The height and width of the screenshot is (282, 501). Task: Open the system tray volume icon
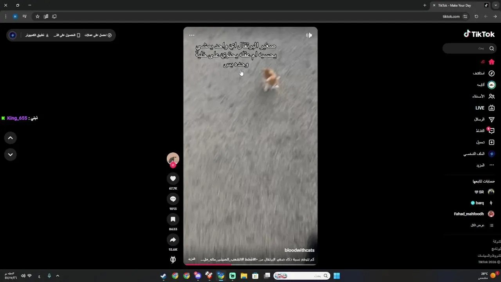23,276
